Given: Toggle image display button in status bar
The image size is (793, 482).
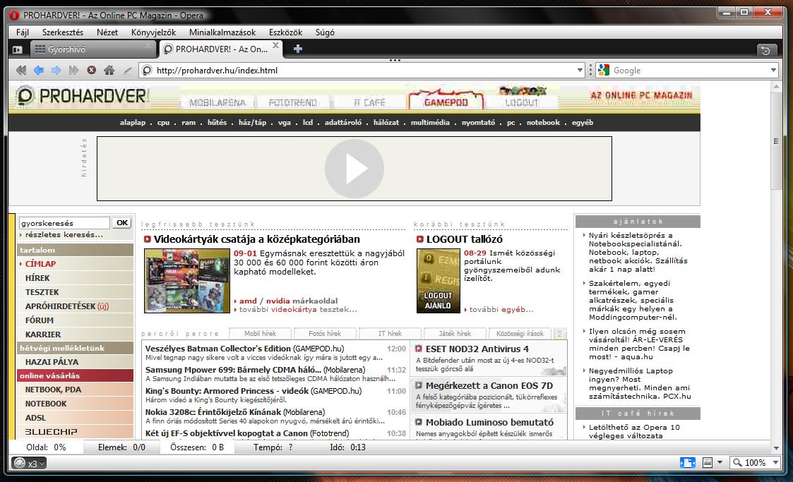Looking at the screenshot, I should 708,463.
